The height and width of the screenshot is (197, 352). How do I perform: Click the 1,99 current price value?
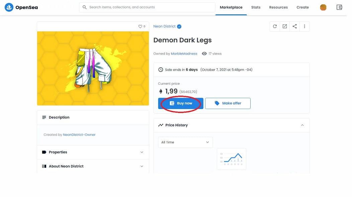pos(171,91)
